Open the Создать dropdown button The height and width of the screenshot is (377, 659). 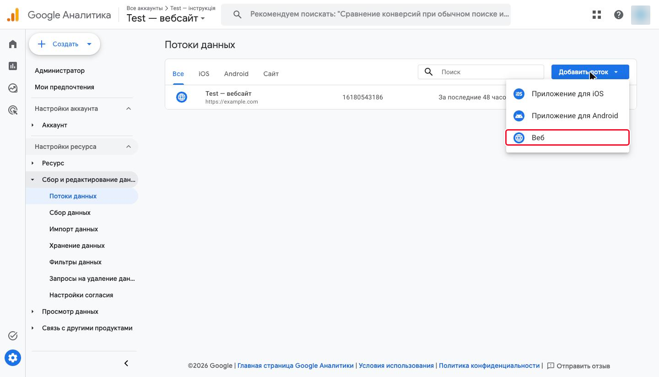[x=65, y=44]
